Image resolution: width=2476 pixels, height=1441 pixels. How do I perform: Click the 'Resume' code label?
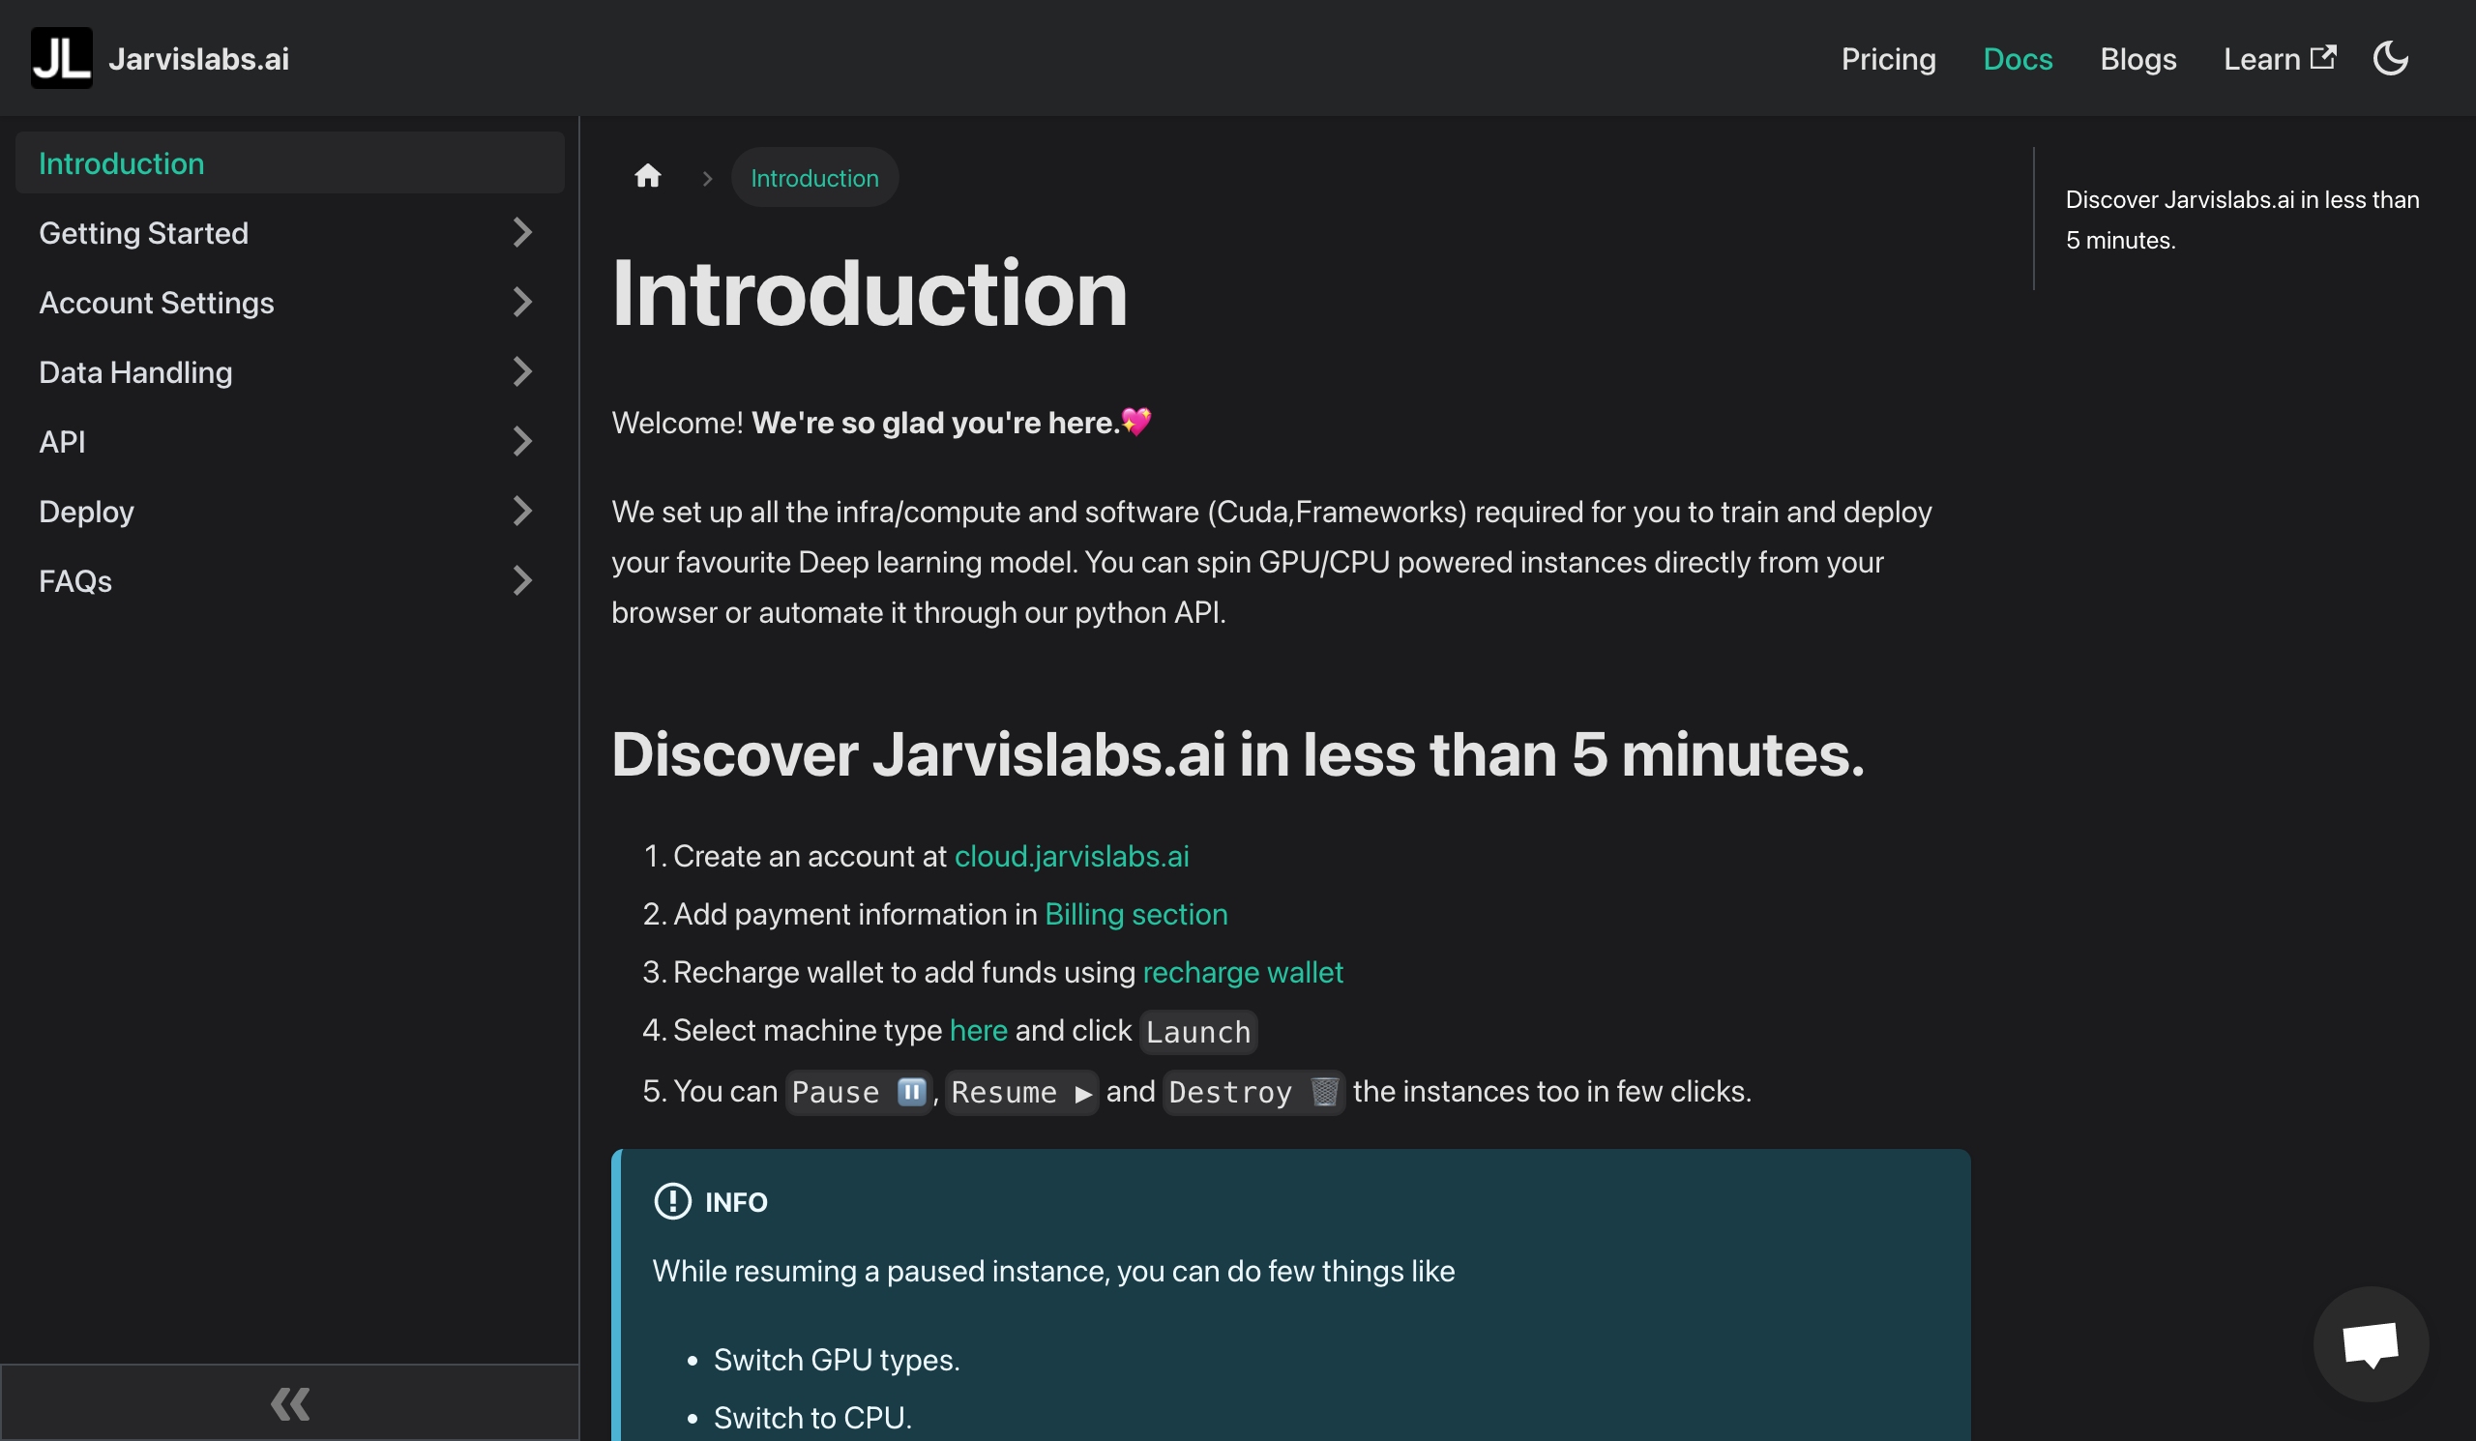coord(1020,1092)
